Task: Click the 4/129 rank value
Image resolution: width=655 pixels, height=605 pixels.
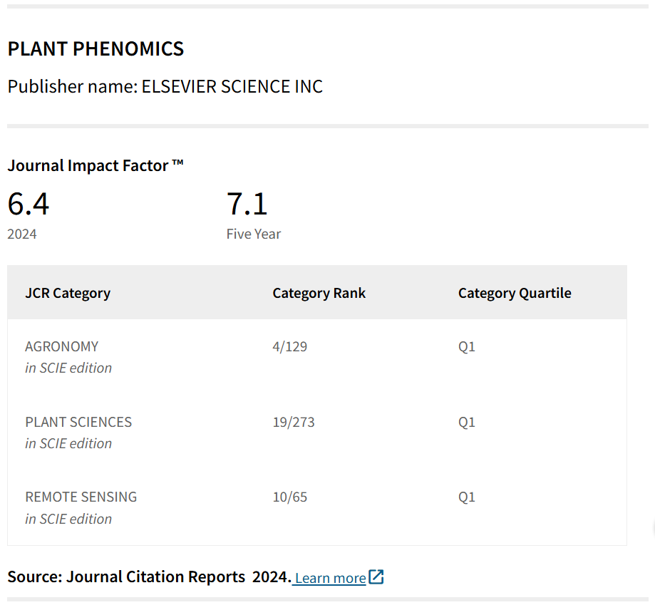Action: (289, 346)
